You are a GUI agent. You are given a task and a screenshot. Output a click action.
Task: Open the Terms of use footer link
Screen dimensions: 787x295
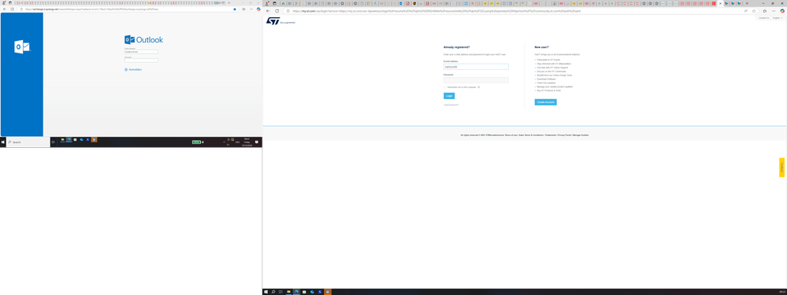point(511,135)
